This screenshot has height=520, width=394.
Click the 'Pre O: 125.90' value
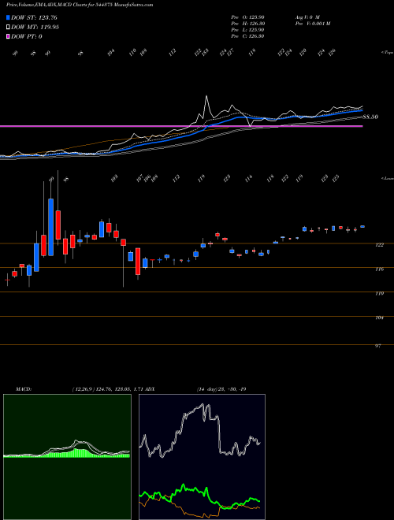tap(247, 17)
